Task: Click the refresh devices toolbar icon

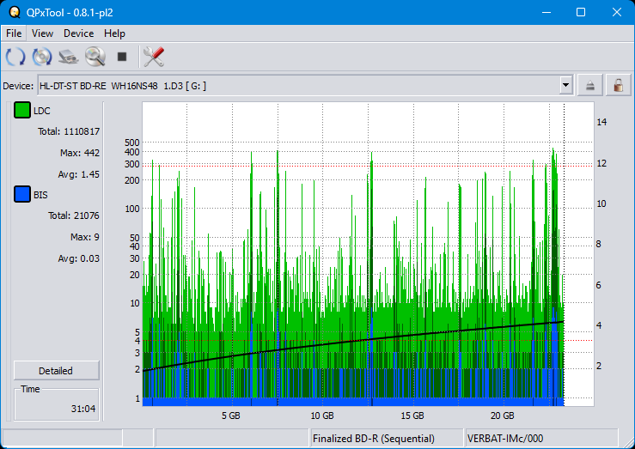Action: (x=15, y=58)
